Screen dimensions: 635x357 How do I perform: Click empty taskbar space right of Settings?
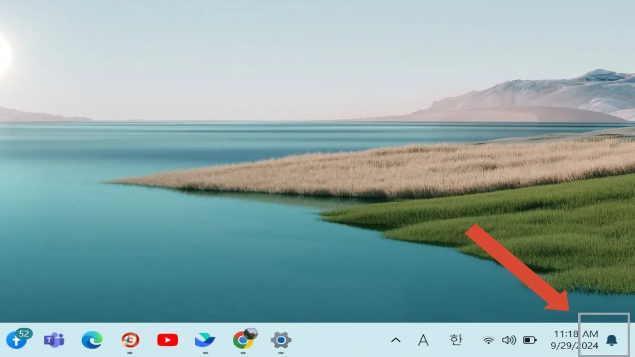[339, 340]
